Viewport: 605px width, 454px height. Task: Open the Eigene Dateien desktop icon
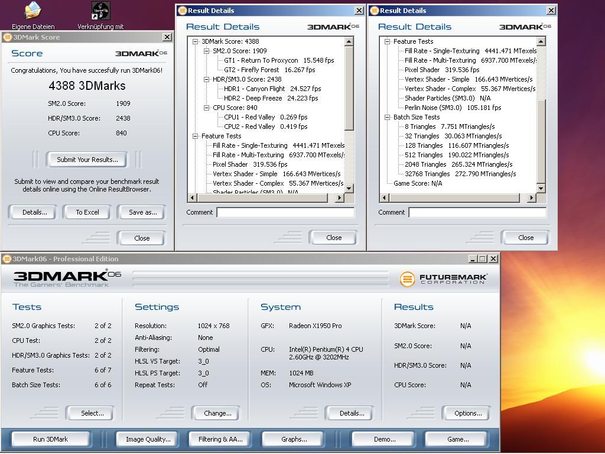point(33,11)
